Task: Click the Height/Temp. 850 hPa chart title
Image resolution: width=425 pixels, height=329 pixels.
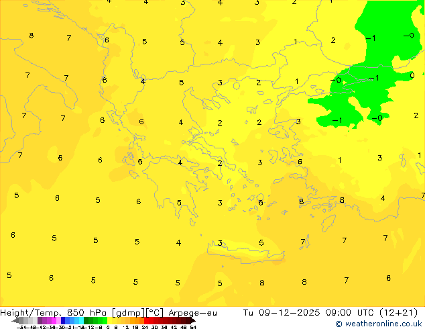Action: point(54,313)
